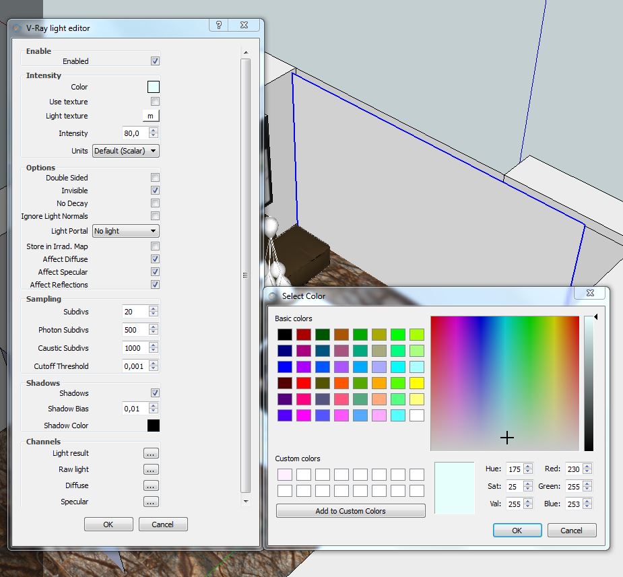Decrease Green with its down arrow

point(587,489)
